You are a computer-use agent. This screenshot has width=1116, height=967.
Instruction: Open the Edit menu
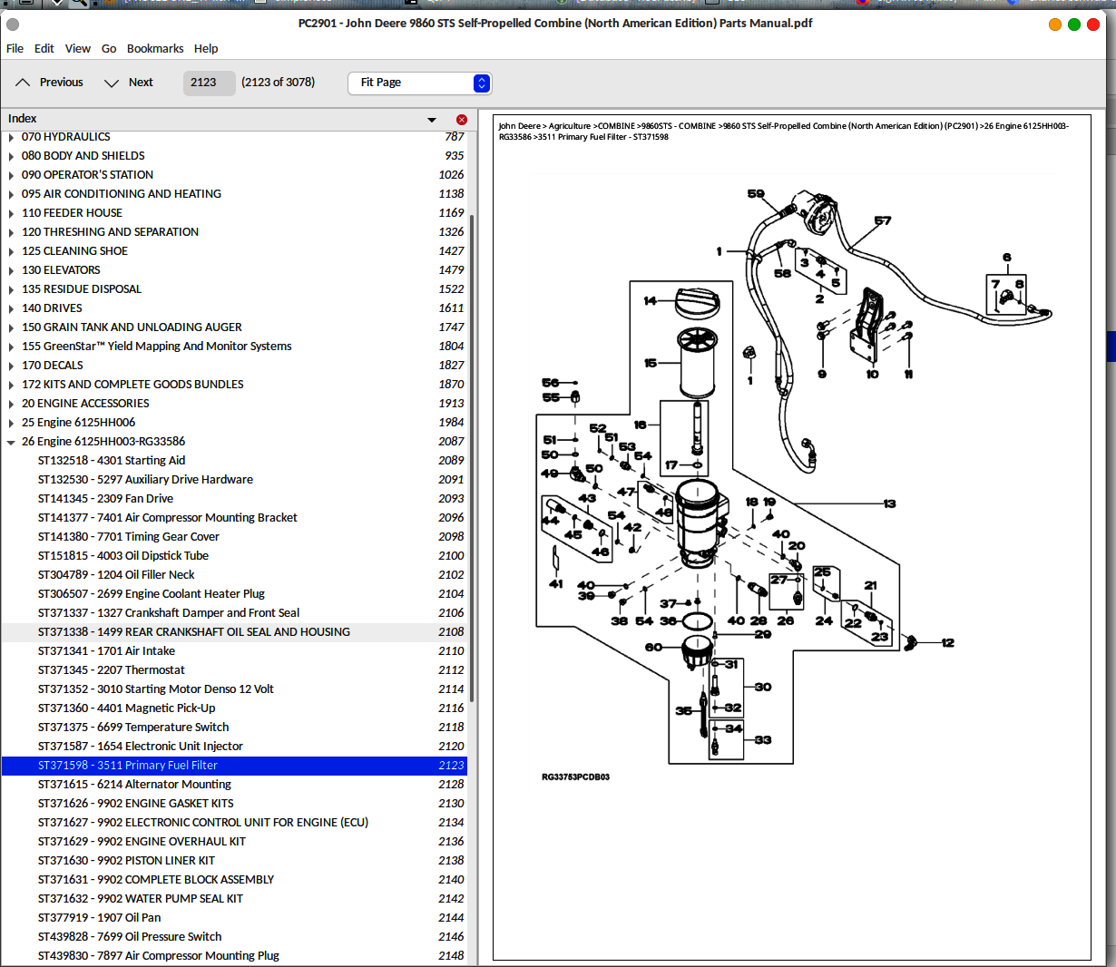(44, 49)
